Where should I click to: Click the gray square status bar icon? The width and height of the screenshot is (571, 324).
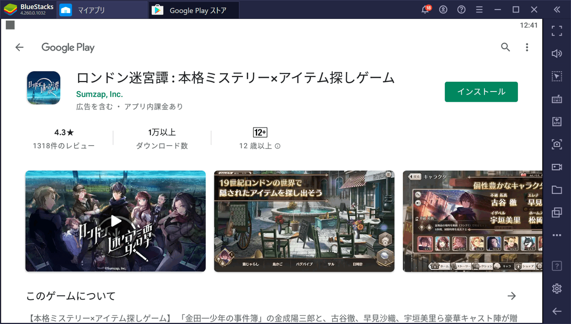click(10, 25)
